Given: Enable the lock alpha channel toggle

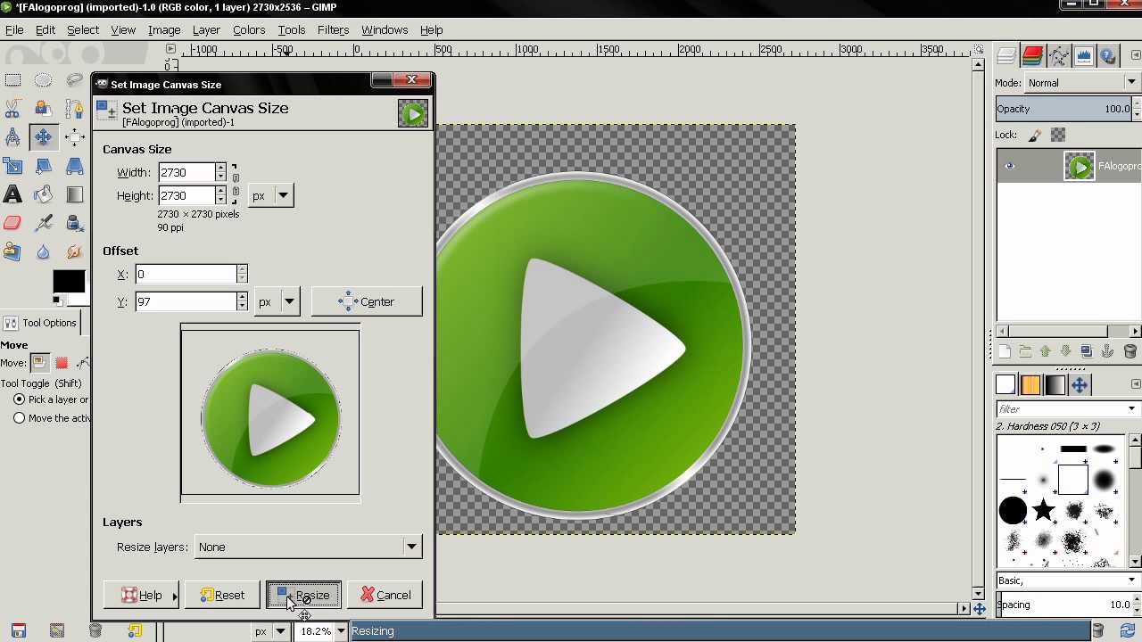Looking at the screenshot, I should (x=1058, y=136).
